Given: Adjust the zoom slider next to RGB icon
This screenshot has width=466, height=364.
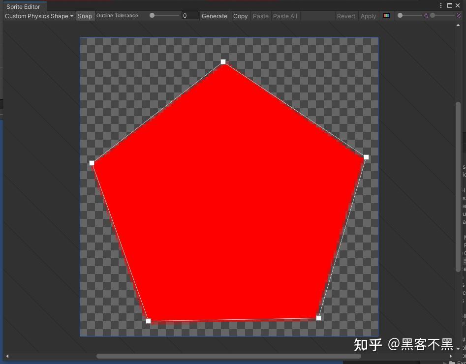Looking at the screenshot, I should pyautogui.click(x=410, y=15).
